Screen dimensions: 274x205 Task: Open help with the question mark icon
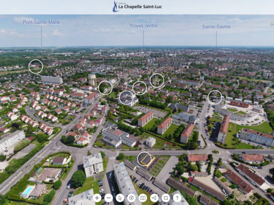(x=177, y=198)
